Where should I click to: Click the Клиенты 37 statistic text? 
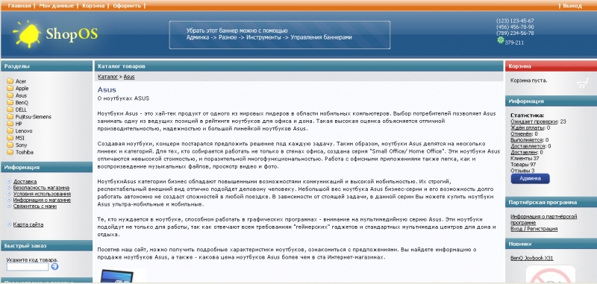pos(525,158)
